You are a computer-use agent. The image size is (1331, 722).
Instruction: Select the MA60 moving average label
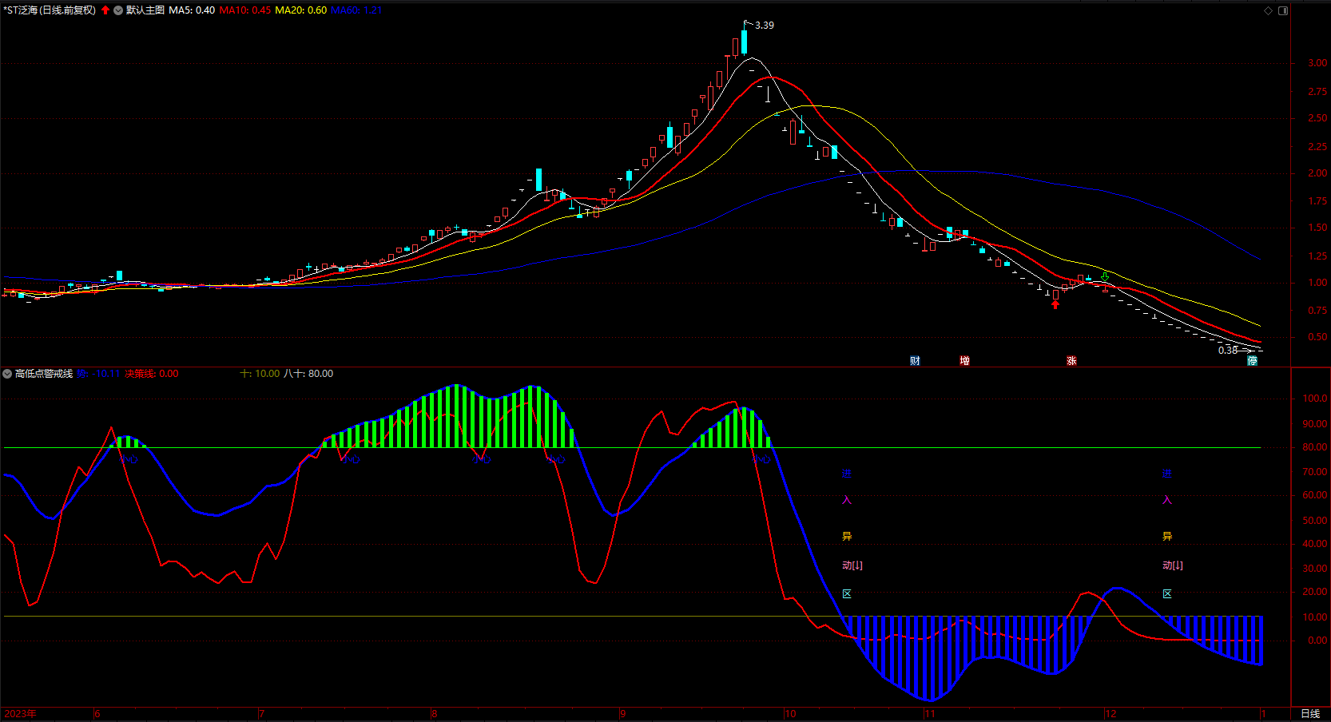356,10
